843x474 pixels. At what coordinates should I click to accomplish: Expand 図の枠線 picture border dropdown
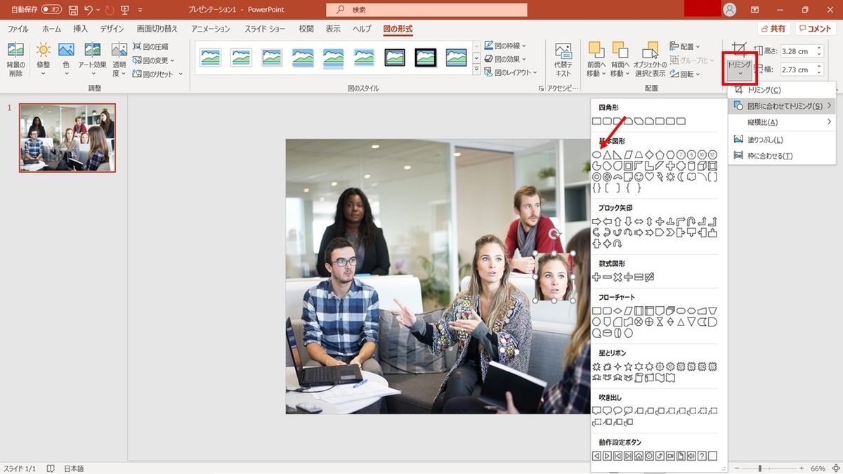[505, 46]
